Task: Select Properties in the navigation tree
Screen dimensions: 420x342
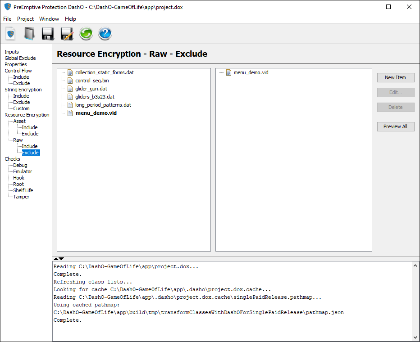Action: tap(15, 64)
